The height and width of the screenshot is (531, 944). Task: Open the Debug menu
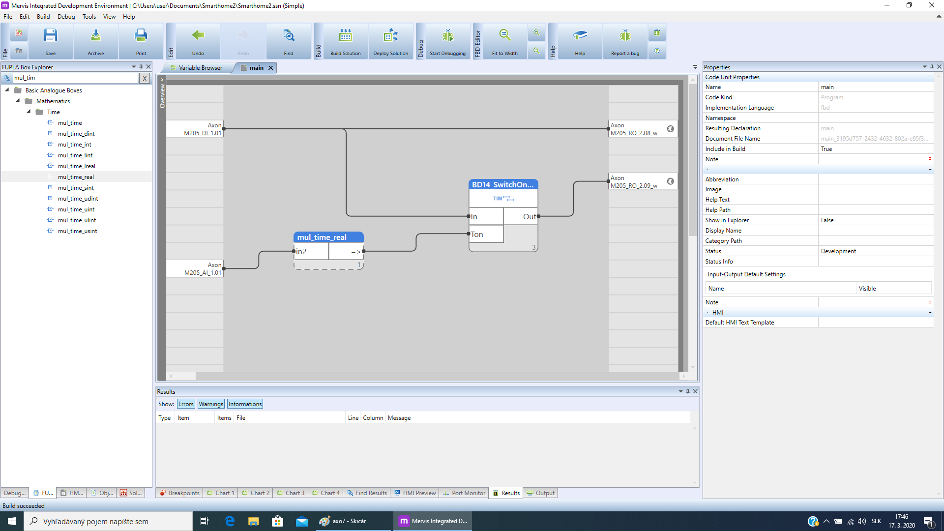(66, 16)
